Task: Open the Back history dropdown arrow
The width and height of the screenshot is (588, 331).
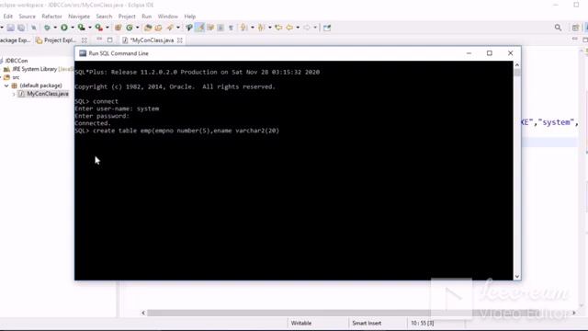Action: [x=298, y=28]
